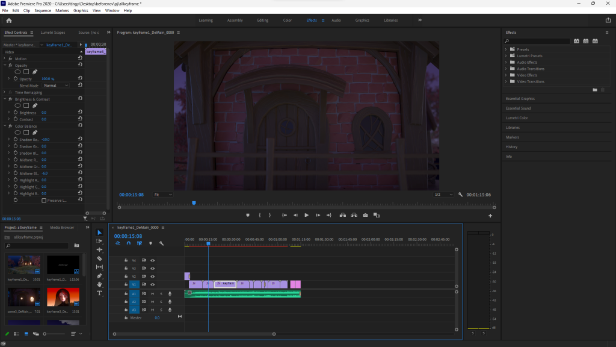
Task: Switch to the Color workspace
Action: 287,20
